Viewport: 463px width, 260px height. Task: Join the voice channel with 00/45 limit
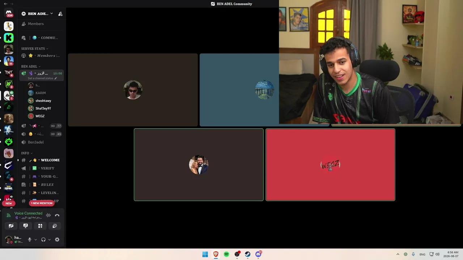coord(42,134)
